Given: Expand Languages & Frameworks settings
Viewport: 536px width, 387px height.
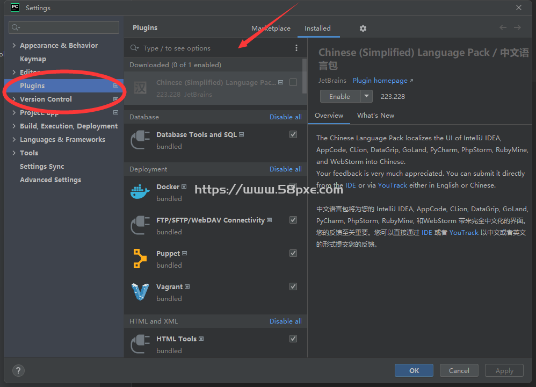Looking at the screenshot, I should [x=14, y=139].
